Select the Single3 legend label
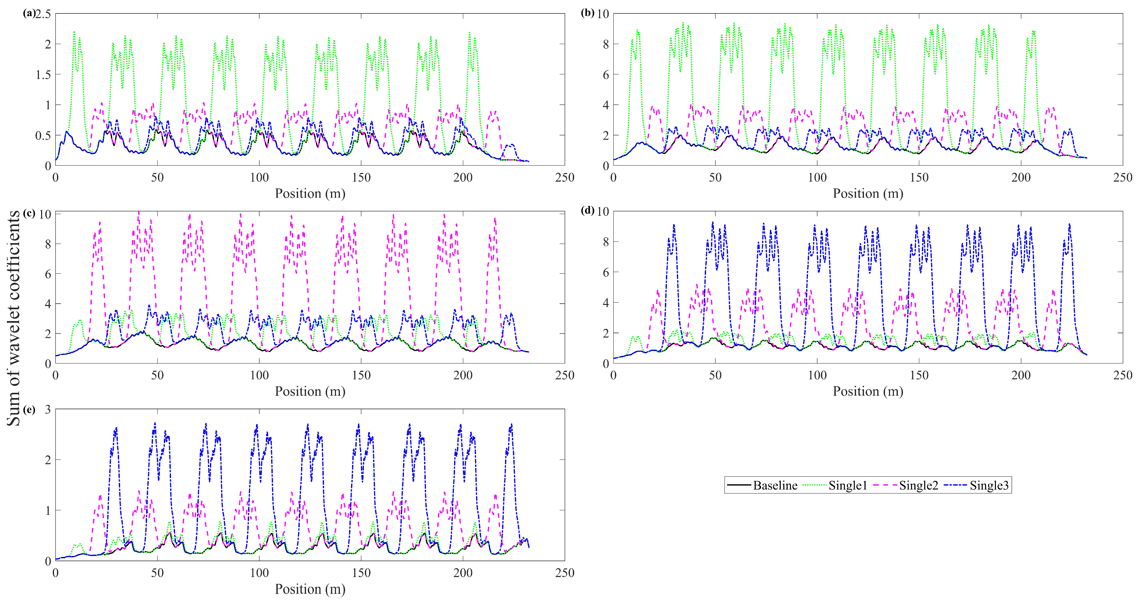 (989, 485)
